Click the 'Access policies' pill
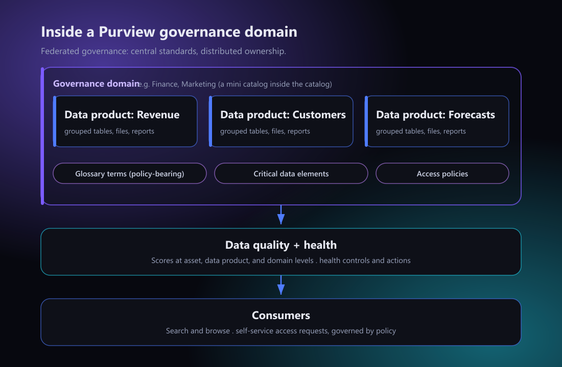562x367 pixels. pyautogui.click(x=442, y=173)
